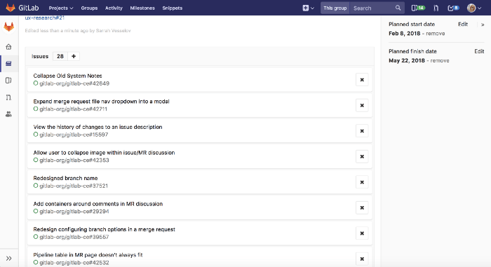Image resolution: width=491 pixels, height=267 pixels.
Task: Open 'Allow user to collapse image' issue
Action: click(x=104, y=153)
